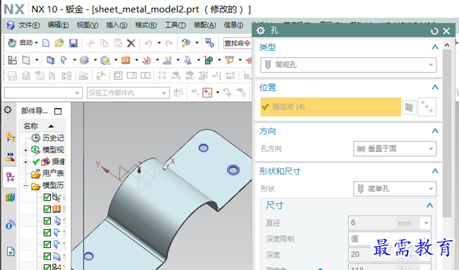Reset the Hole dialog with the circular arrow
This screenshot has width=459, height=270.
pyautogui.click(x=434, y=30)
